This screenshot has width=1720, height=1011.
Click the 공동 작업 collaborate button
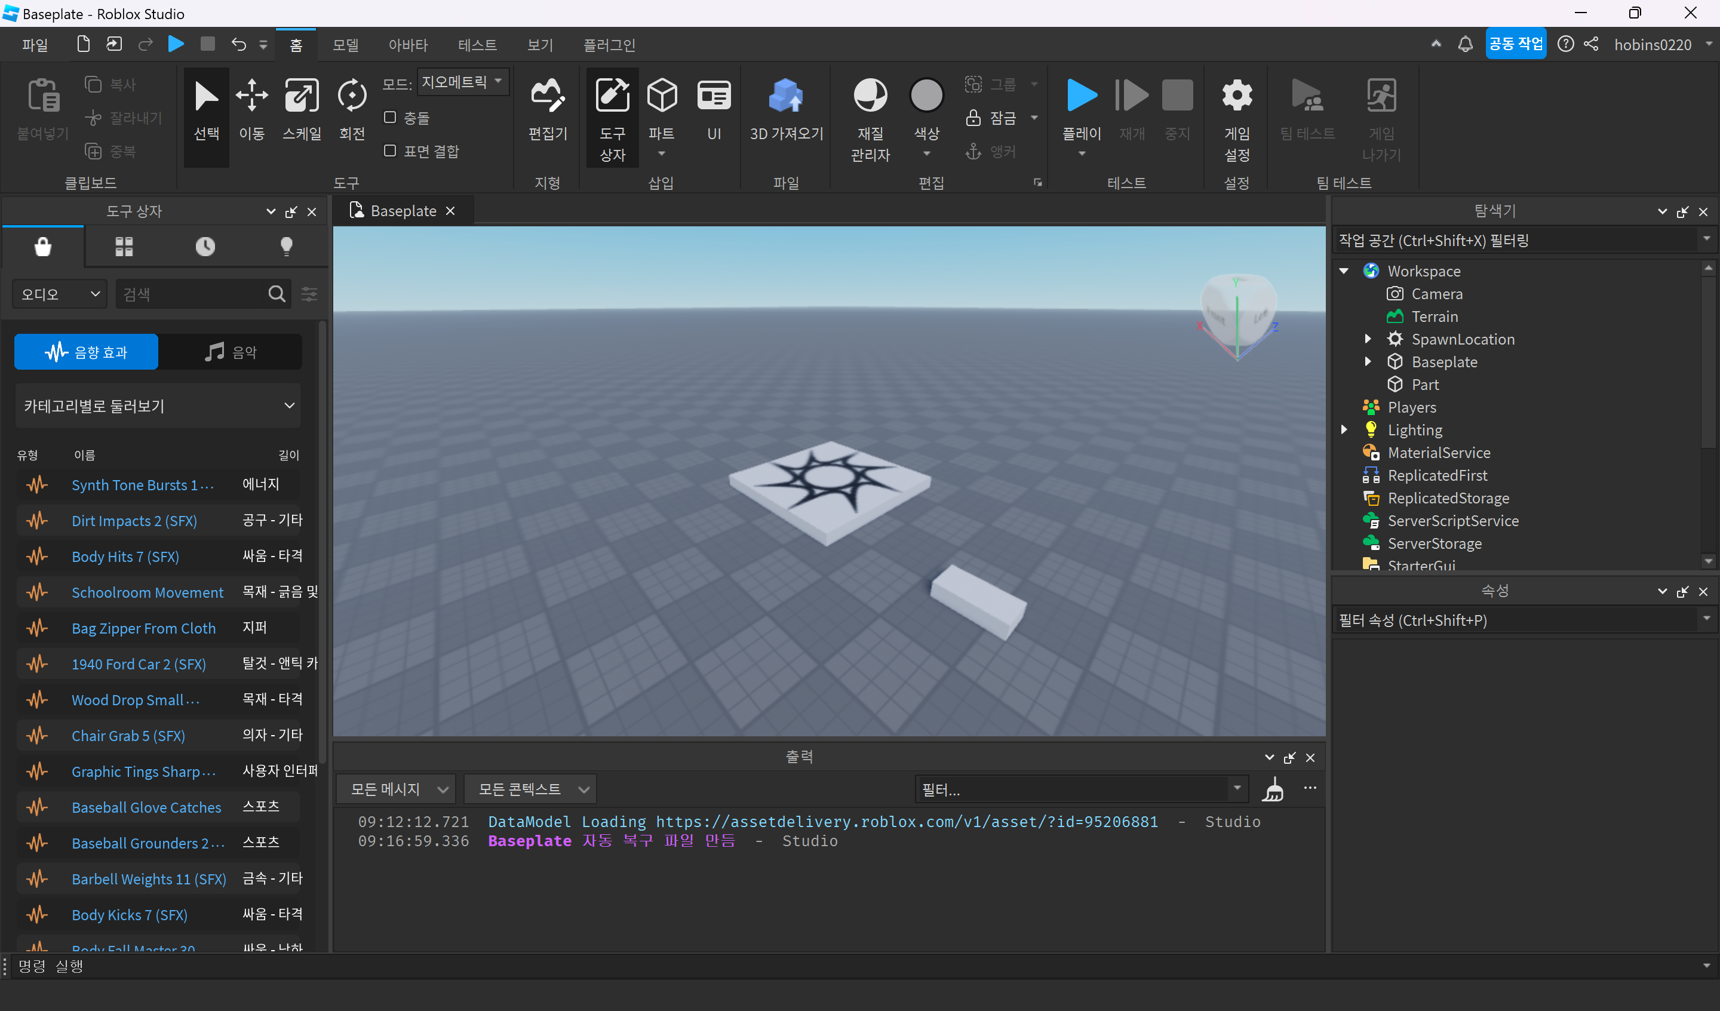click(1516, 44)
